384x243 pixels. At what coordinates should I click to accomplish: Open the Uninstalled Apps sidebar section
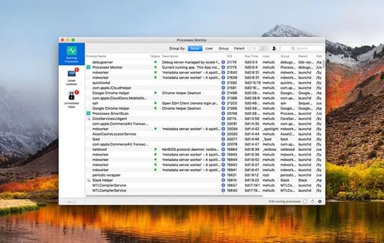(72, 99)
